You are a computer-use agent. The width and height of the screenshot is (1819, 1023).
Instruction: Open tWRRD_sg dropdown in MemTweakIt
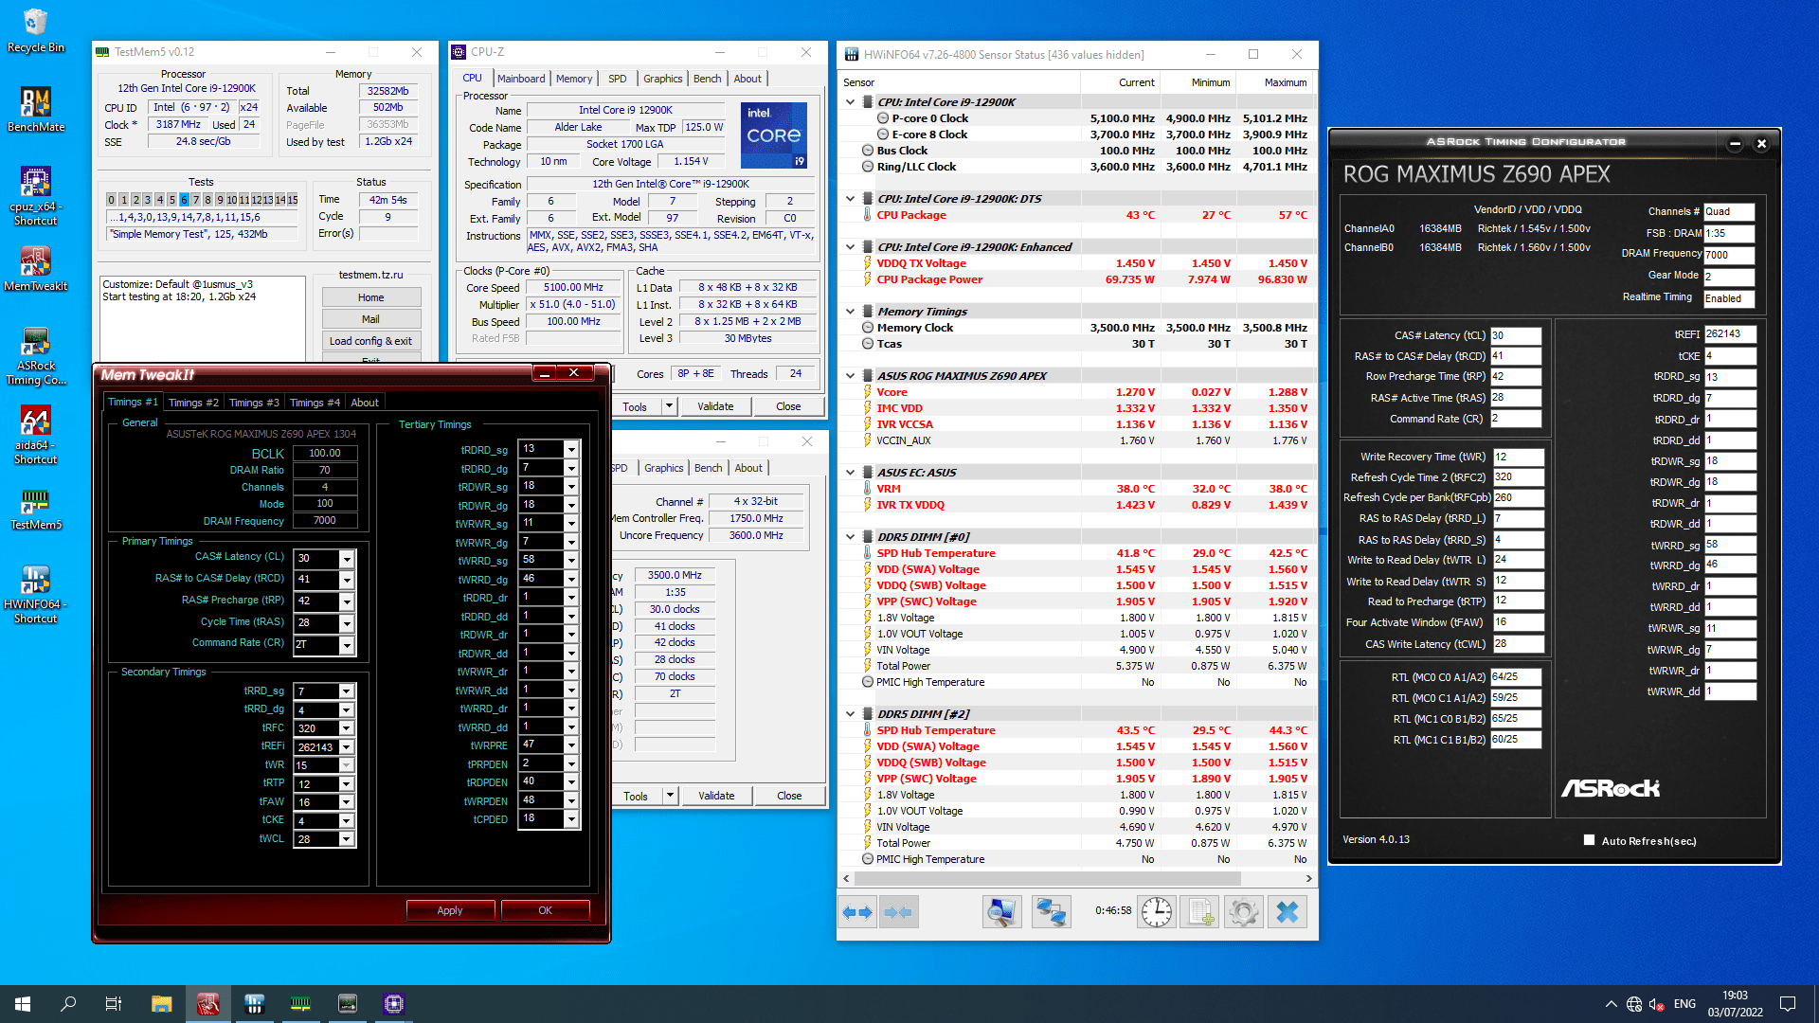click(571, 561)
